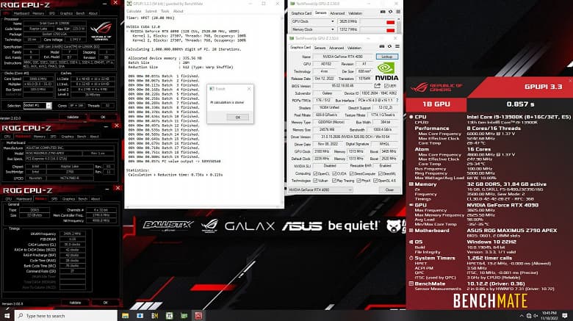Screen dimensions: 573x321
Task: Click the GPU Clock red sensor graph bar
Action: coord(390,22)
